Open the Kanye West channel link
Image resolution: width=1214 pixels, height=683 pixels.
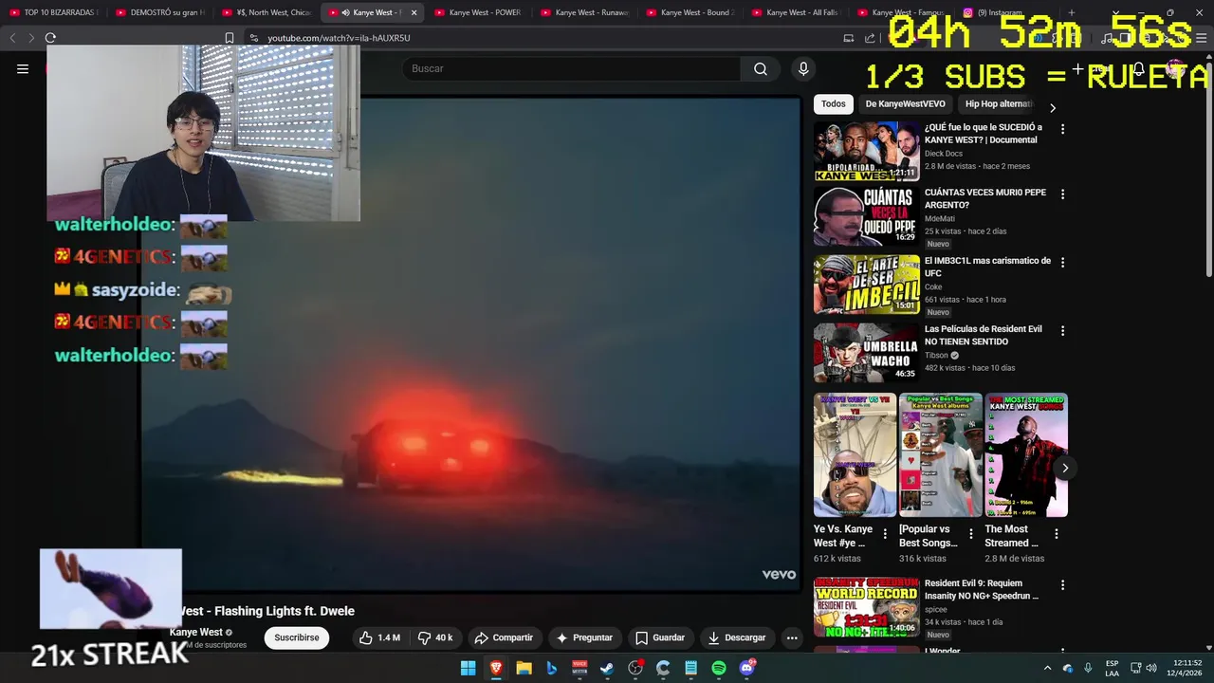coord(196,632)
